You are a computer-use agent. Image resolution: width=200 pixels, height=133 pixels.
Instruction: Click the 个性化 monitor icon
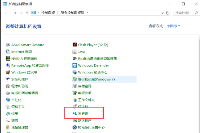click(x=8, y=100)
